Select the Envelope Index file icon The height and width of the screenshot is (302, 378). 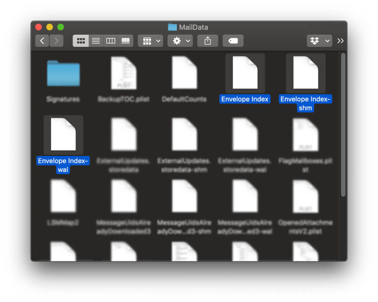[245, 73]
